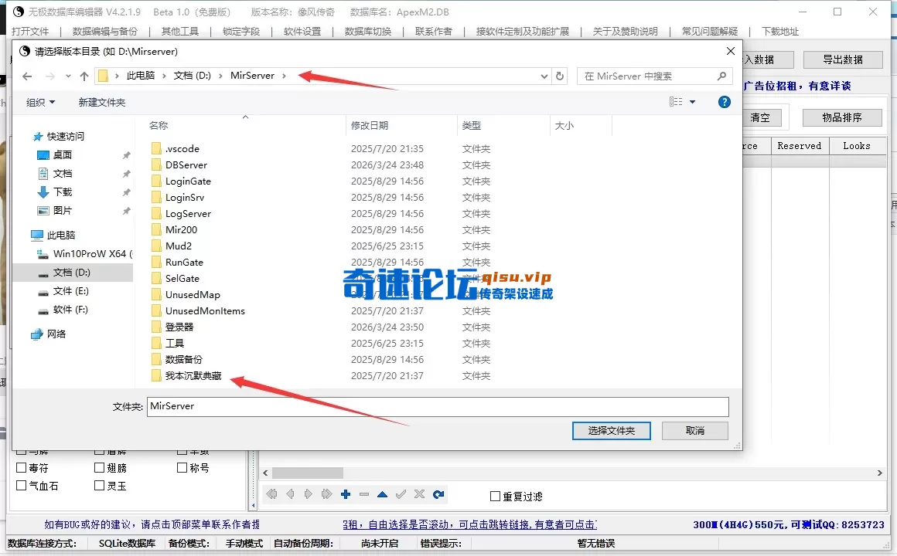Click the refresh record icon in record navigator

point(438,494)
